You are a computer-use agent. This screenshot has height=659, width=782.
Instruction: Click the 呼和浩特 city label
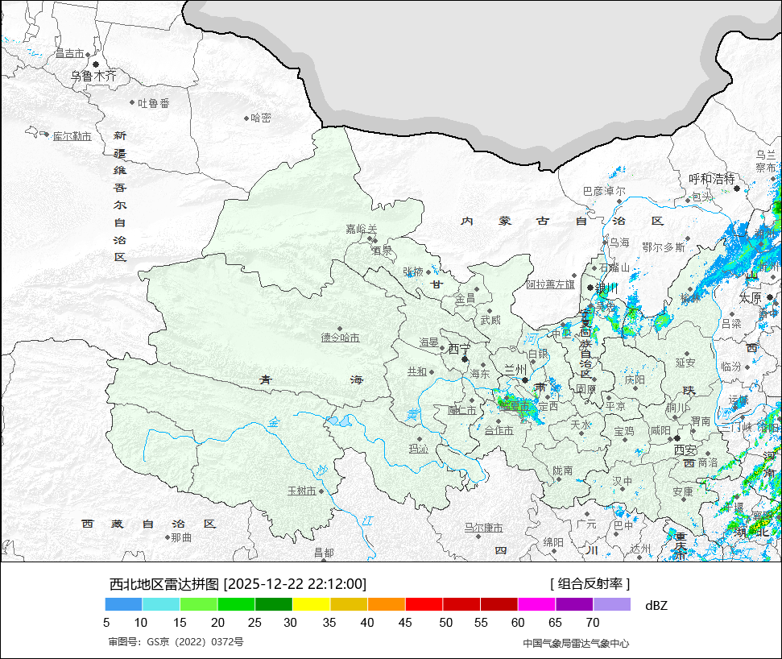(712, 179)
